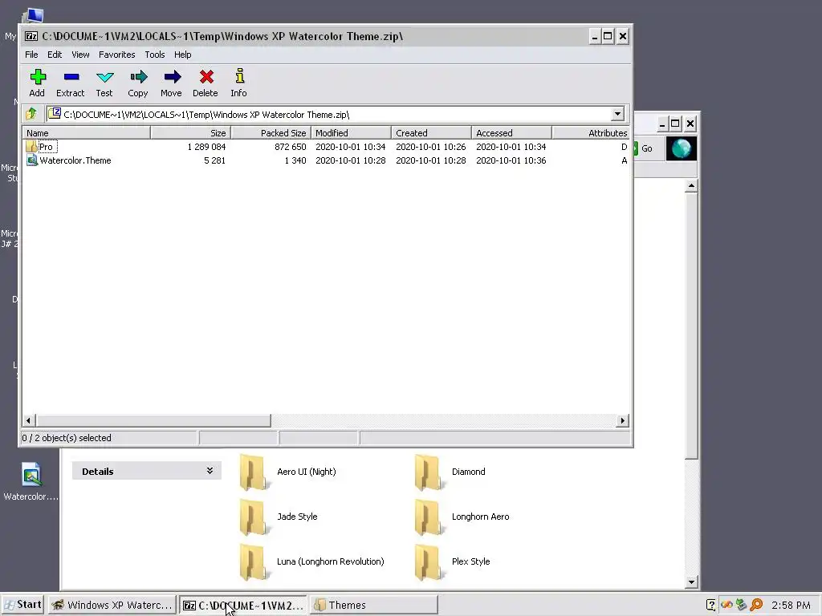Click the help question-mark tray icon
Screen dimensions: 822x616
coord(711,605)
